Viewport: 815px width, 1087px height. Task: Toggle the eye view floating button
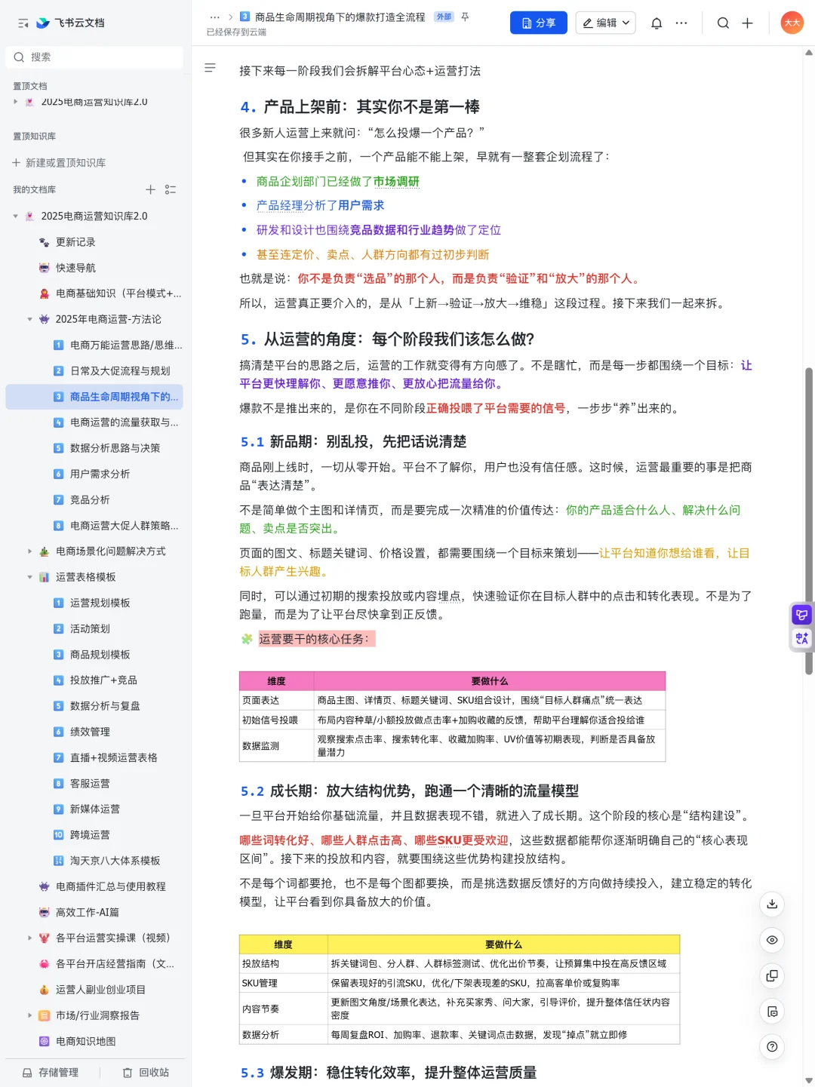pos(772,940)
